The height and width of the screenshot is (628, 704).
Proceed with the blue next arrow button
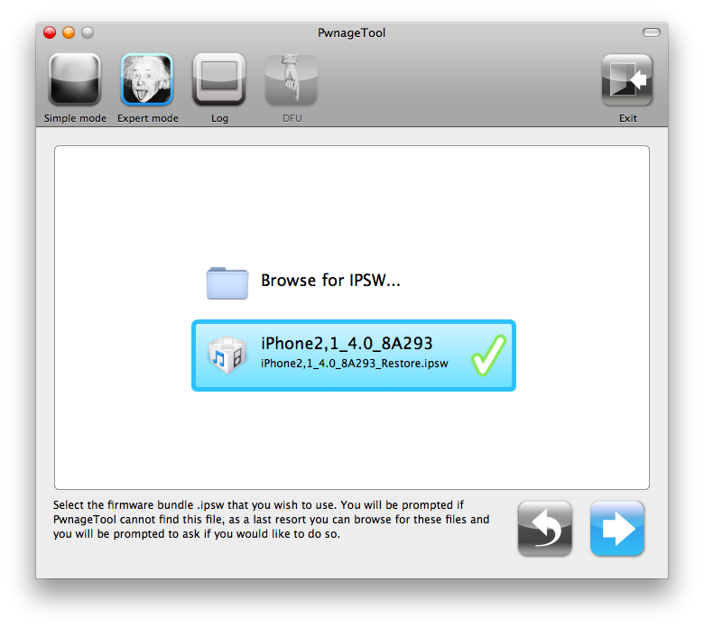(617, 529)
